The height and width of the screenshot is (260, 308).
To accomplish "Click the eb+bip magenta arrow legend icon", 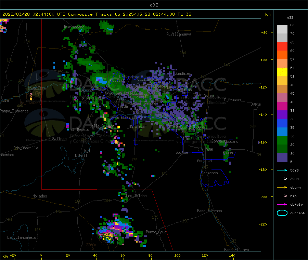I will pos(282,205).
